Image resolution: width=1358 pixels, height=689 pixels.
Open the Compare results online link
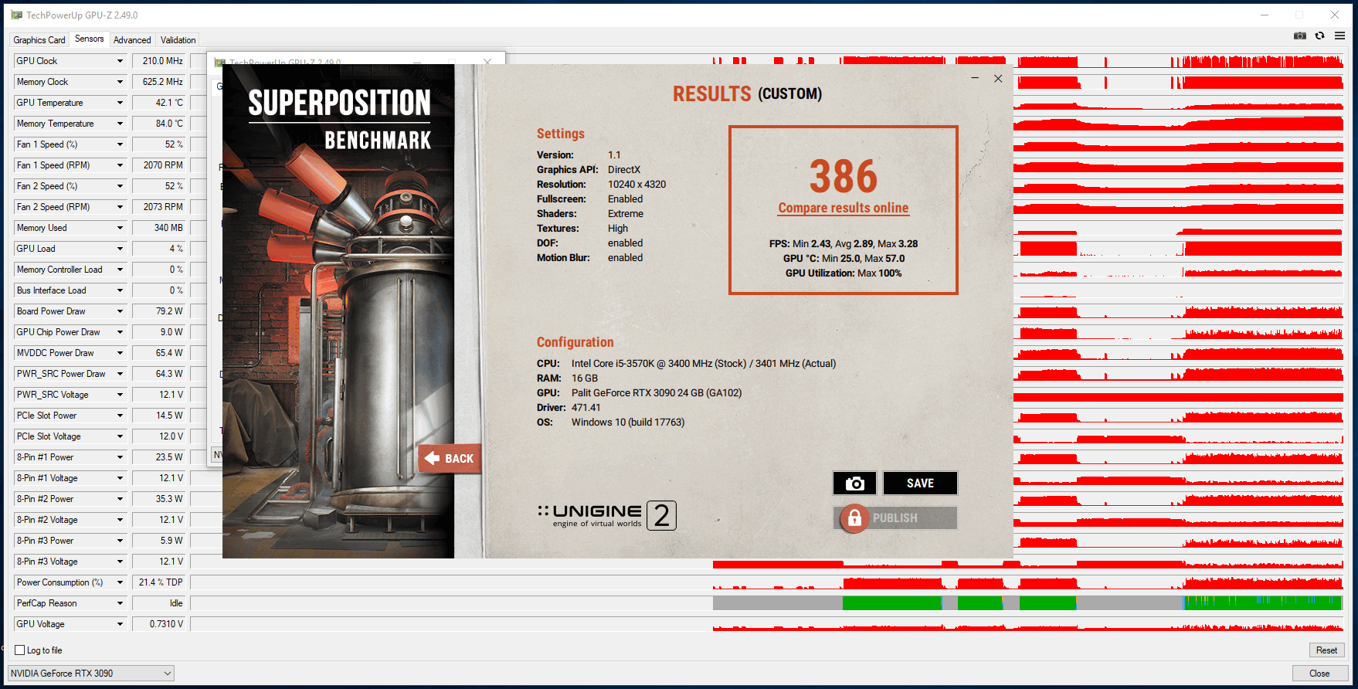(844, 208)
